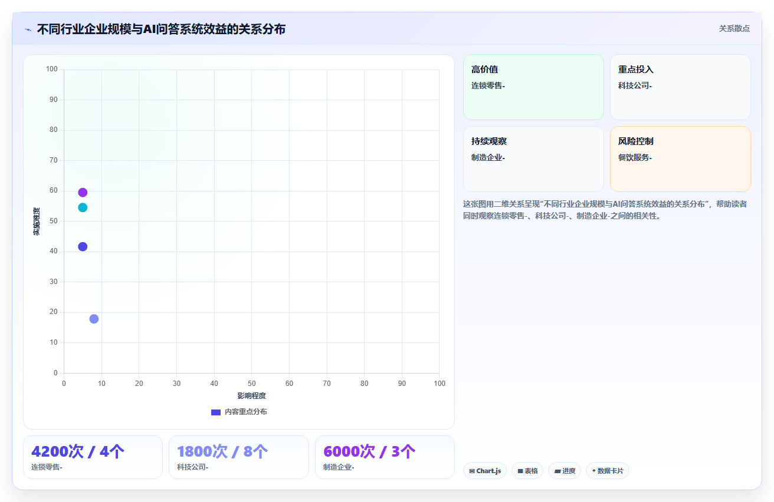Viewport: 774px width, 502px height.
Task: Toggle the 内容重点分布 legend swatch
Action: click(x=216, y=412)
